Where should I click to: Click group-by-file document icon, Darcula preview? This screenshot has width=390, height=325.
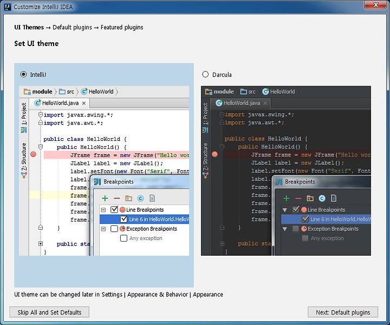(x=334, y=198)
